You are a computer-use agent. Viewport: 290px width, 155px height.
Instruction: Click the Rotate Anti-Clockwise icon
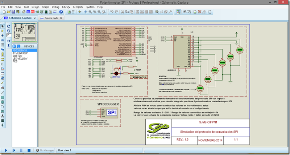point(8,31)
